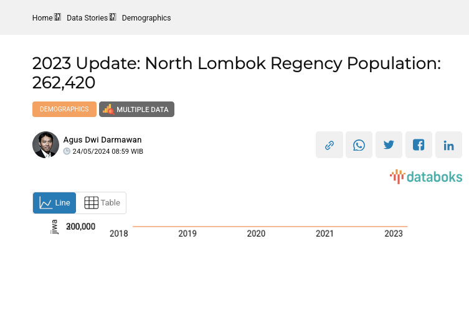The width and height of the screenshot is (469, 310).
Task: Select the 2019 label on x-axis
Action: pos(187,234)
